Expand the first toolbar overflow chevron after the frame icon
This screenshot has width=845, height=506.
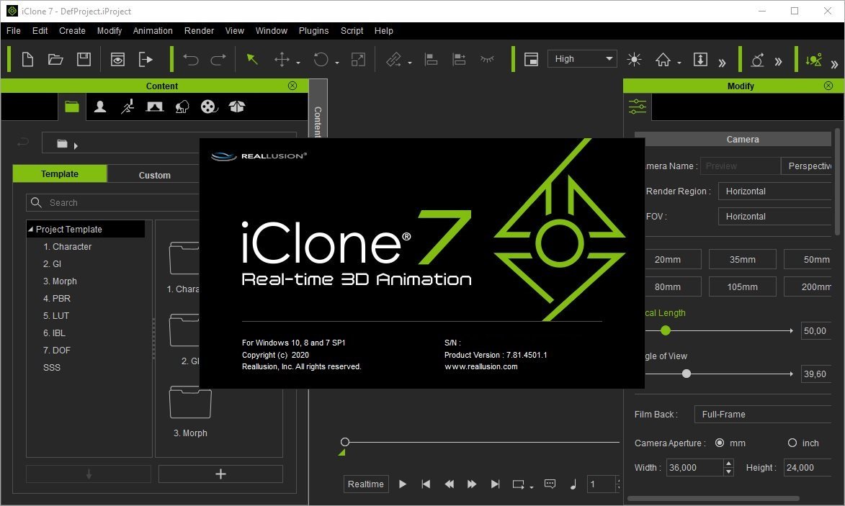point(722,63)
